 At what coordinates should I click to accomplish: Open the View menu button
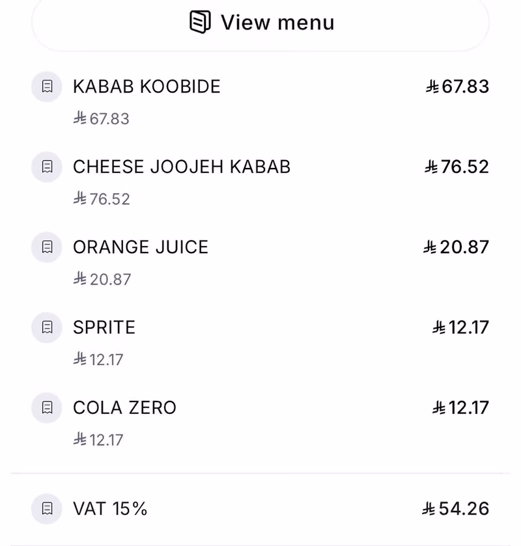coord(260,23)
